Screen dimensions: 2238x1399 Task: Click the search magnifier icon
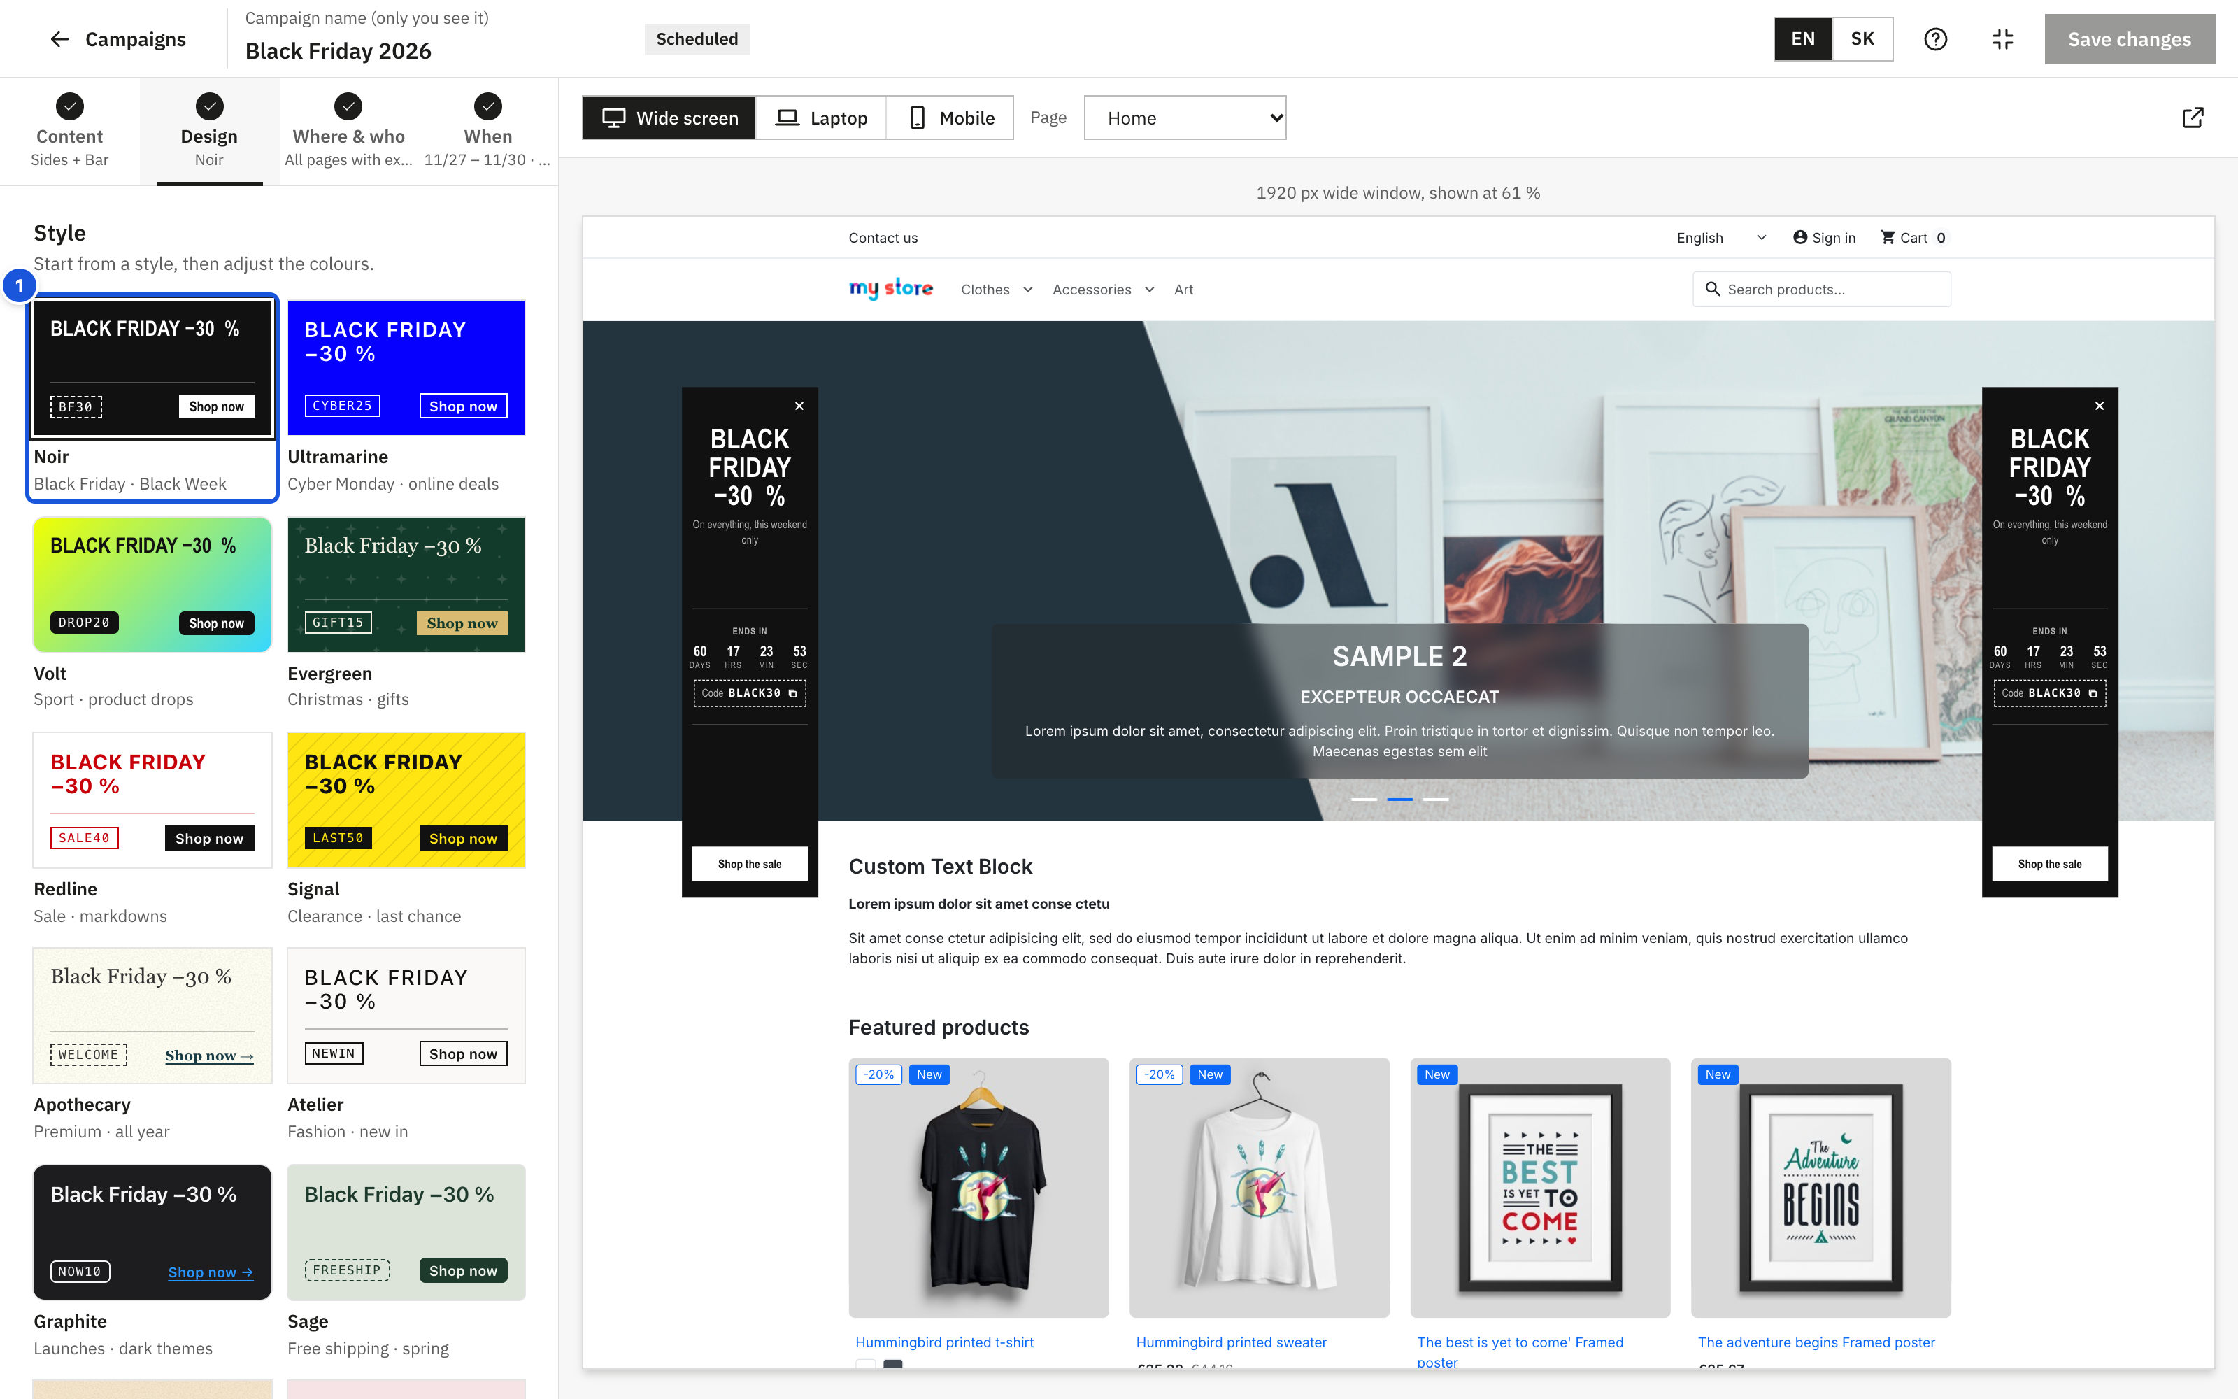tap(1713, 289)
